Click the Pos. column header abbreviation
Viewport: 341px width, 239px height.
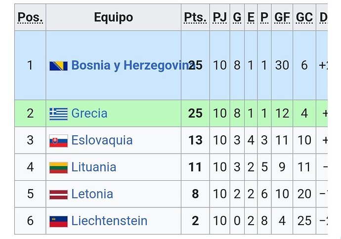click(x=30, y=17)
